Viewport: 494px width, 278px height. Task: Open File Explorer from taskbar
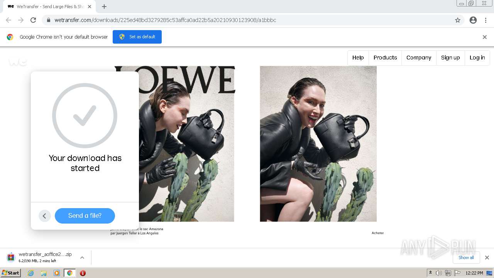44,273
